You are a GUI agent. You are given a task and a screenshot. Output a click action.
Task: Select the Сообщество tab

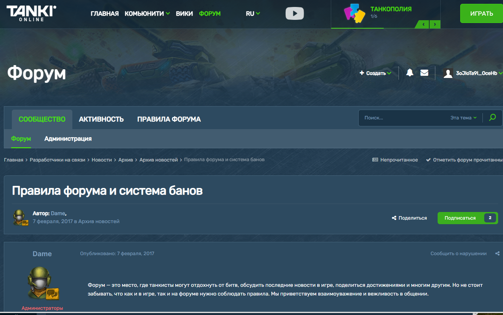pyautogui.click(x=42, y=119)
